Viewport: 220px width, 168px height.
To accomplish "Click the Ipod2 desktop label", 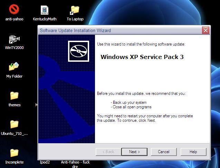I will tap(45, 162).
